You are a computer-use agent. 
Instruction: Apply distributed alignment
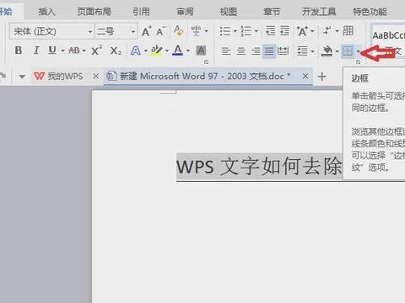click(x=283, y=51)
